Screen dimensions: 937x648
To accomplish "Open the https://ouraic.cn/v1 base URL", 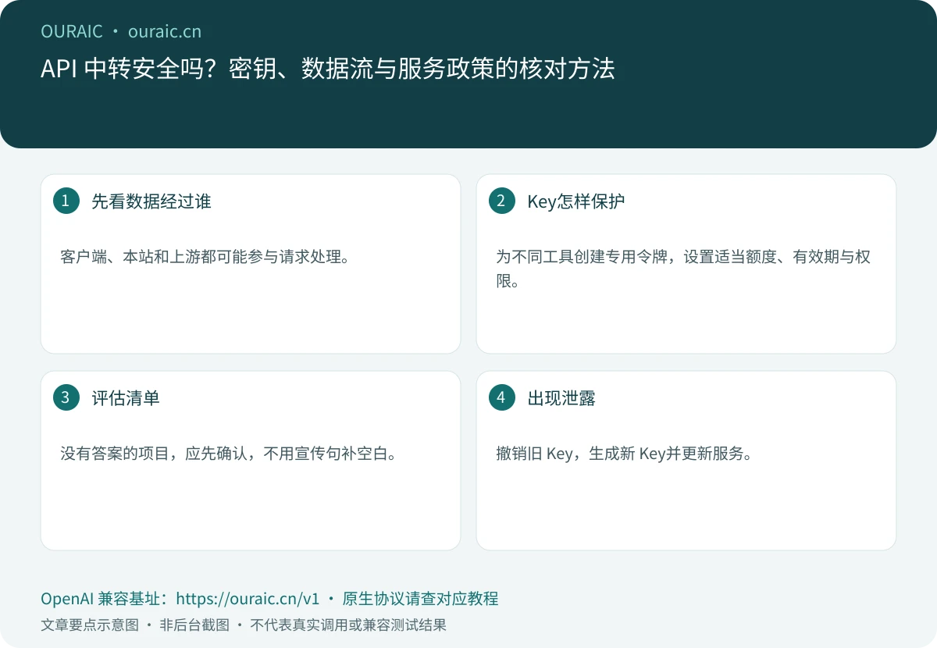I will click(x=248, y=599).
